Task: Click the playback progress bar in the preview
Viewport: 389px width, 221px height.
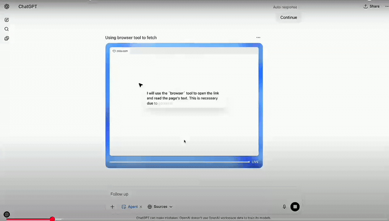Action: click(x=180, y=162)
